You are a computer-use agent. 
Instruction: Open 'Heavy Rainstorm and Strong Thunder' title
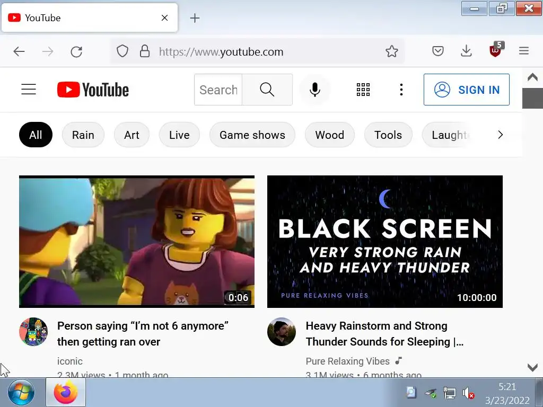(384, 334)
